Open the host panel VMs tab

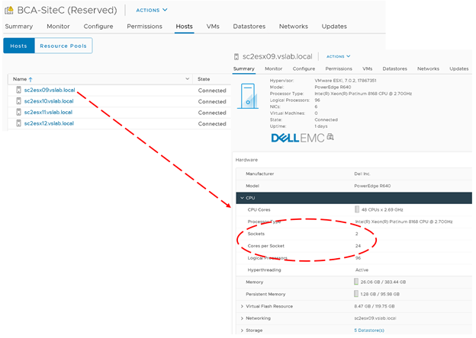(x=367, y=69)
